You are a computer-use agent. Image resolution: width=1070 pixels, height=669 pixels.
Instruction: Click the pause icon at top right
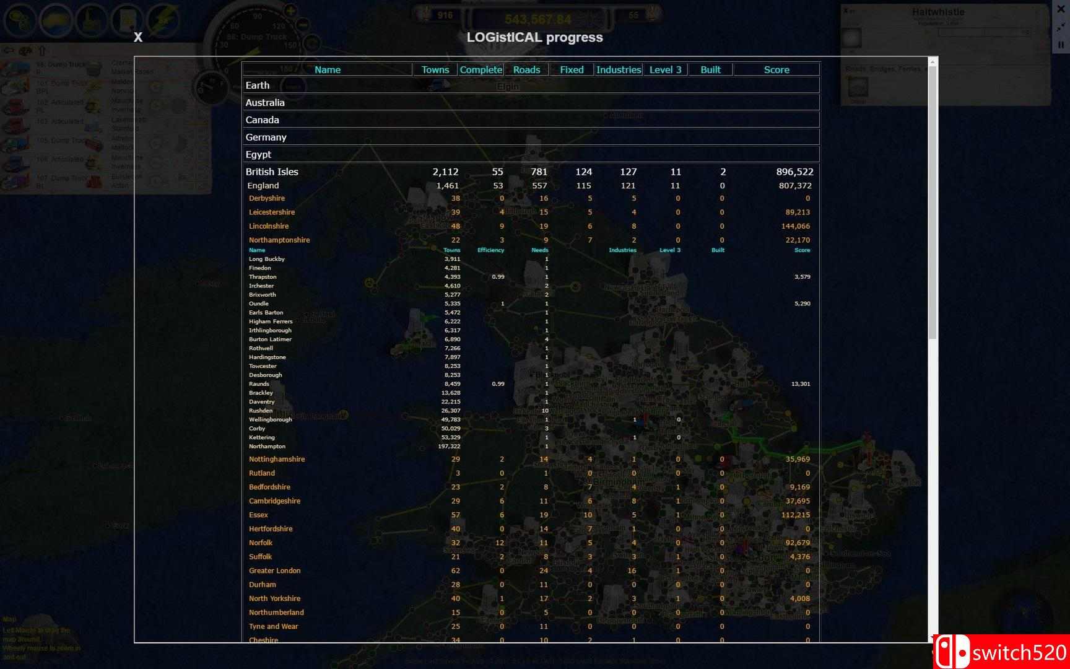coord(1061,45)
